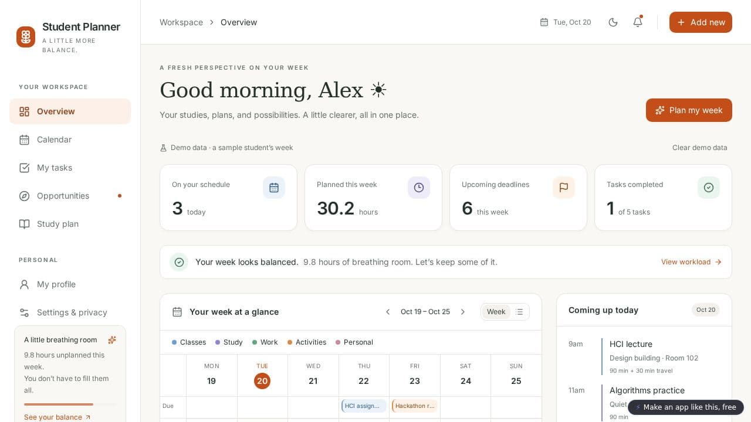
Task: Open Calendar in the sidebar
Action: [x=70, y=139]
